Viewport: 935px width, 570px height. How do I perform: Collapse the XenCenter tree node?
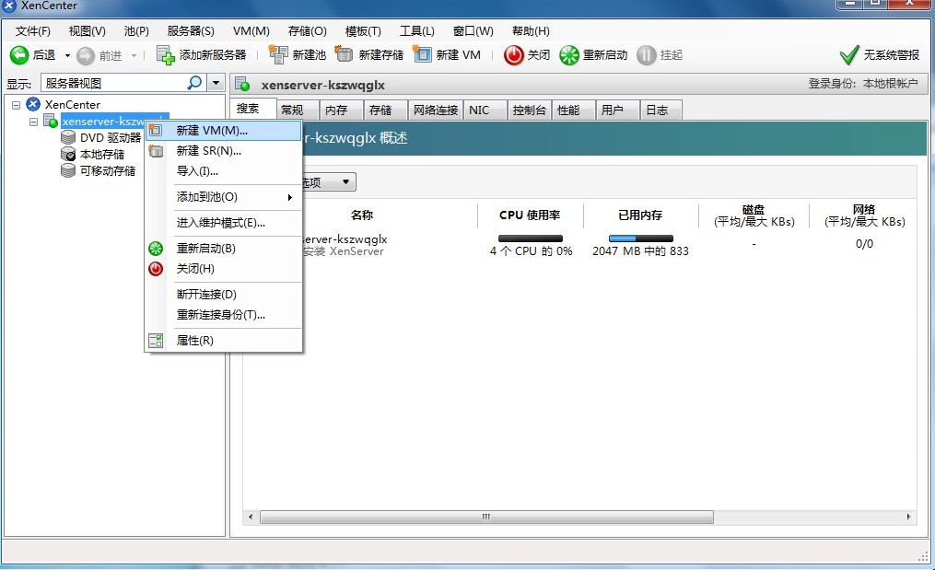pyautogui.click(x=16, y=105)
